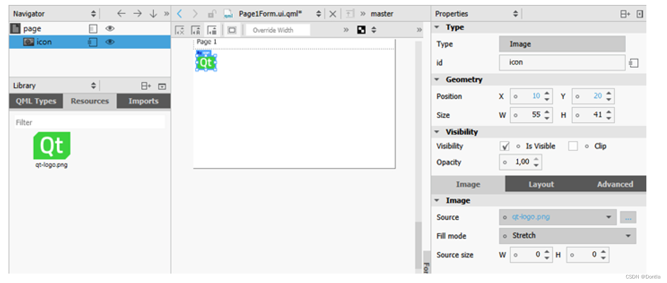Select the Advanced properties tab
Viewport: 667px width, 283px height.
point(615,184)
